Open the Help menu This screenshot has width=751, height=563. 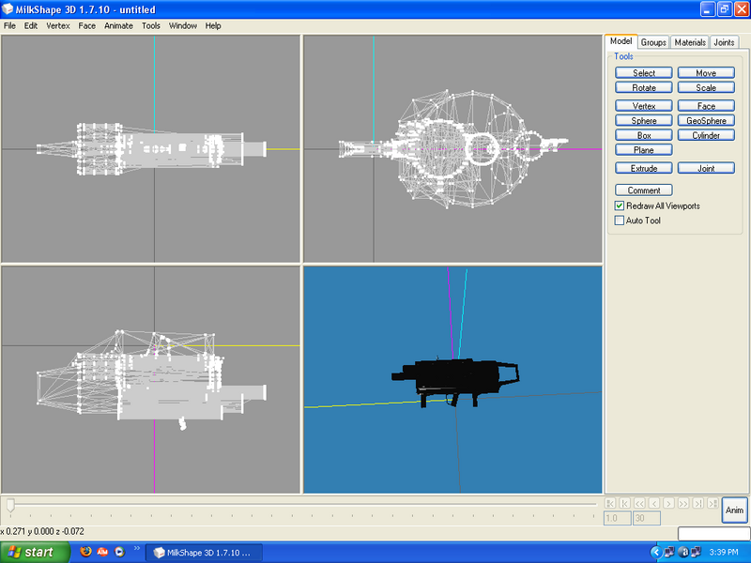(213, 26)
